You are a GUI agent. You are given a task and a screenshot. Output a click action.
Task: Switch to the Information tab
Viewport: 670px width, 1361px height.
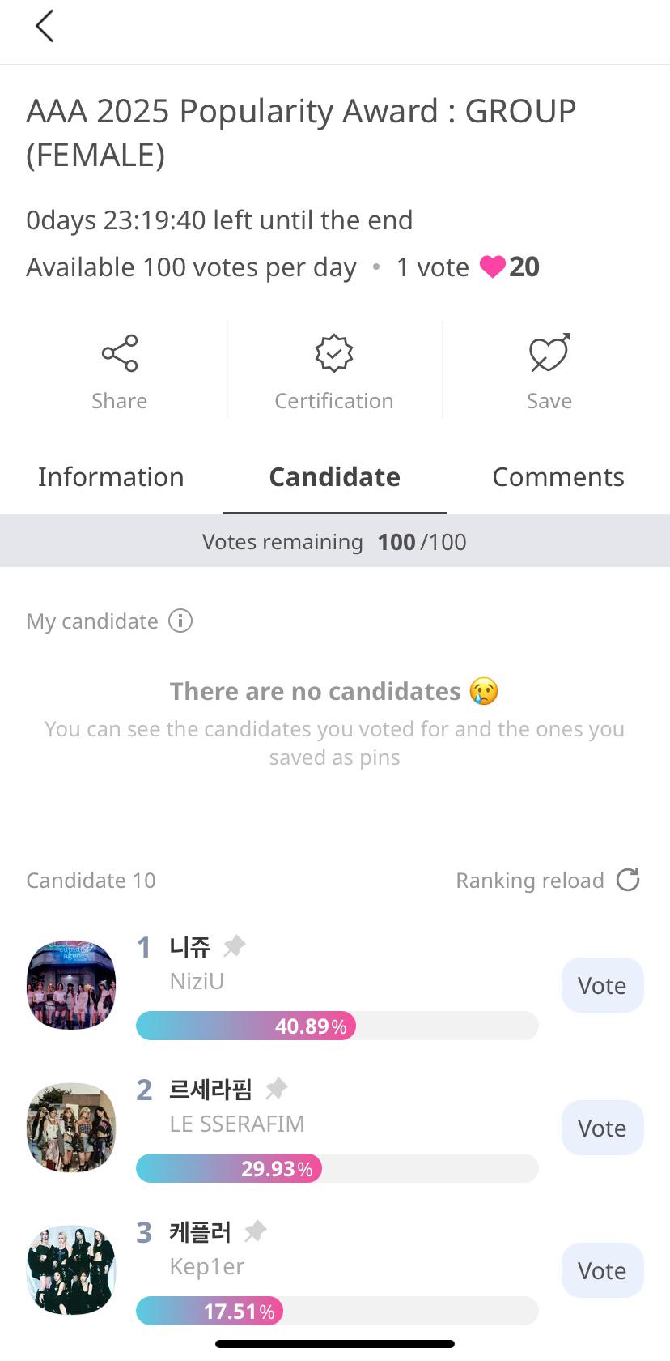coord(111,477)
